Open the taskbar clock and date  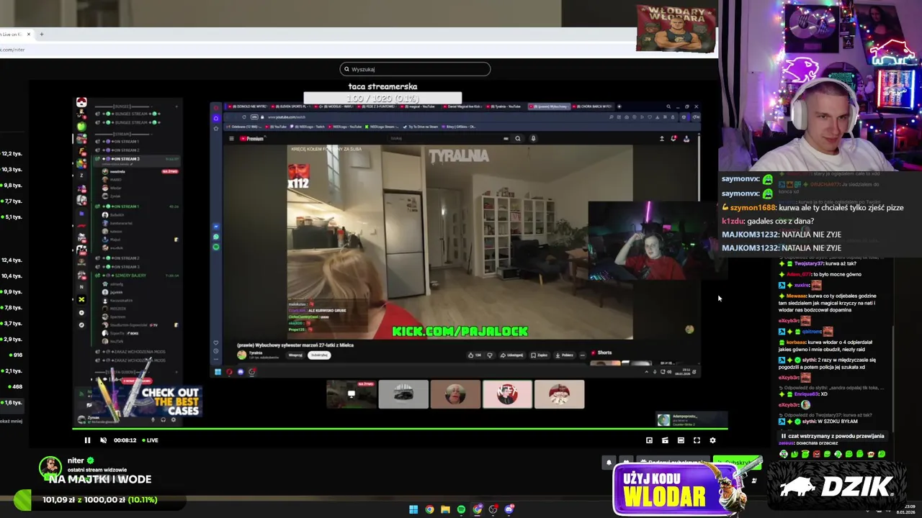905,509
